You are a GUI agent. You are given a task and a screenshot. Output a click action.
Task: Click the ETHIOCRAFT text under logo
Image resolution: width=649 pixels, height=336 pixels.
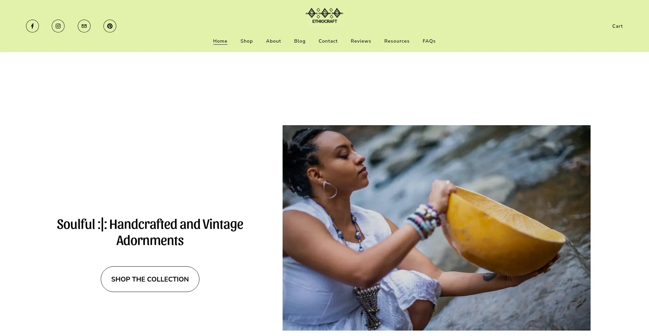click(x=324, y=21)
